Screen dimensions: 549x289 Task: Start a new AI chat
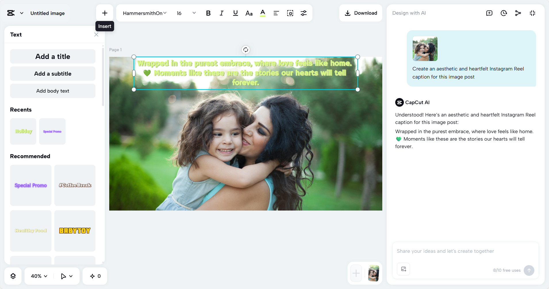489,13
